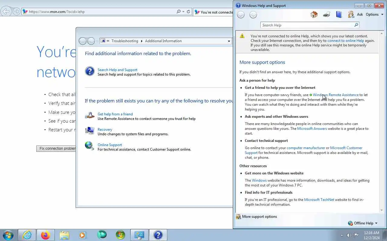Open Microsoft Customer Support link
Screen dimensions: 387x241
coord(346,148)
